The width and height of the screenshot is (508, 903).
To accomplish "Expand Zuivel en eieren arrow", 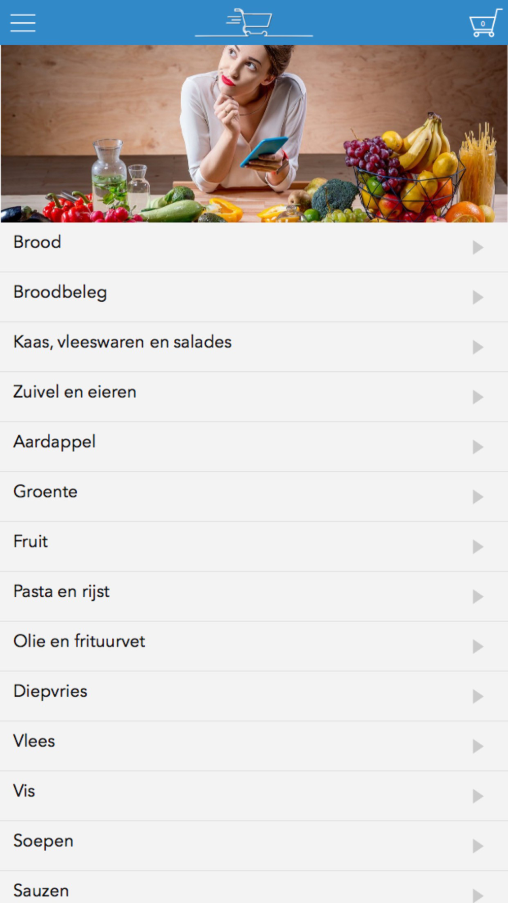I will [x=478, y=397].
